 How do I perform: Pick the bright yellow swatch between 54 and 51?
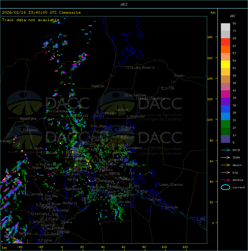point(225,64)
